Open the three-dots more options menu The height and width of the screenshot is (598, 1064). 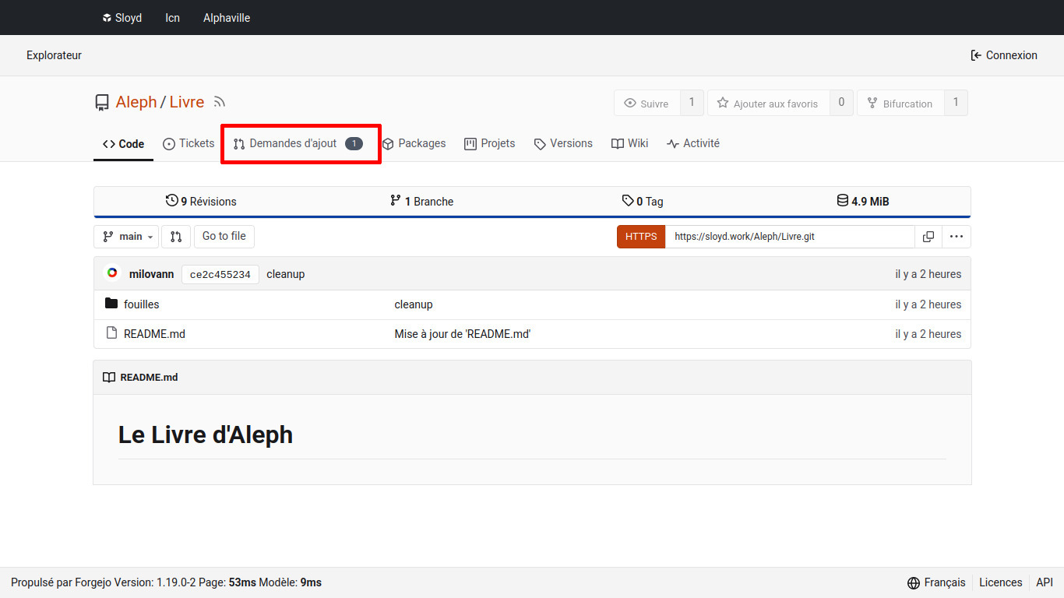click(x=957, y=237)
